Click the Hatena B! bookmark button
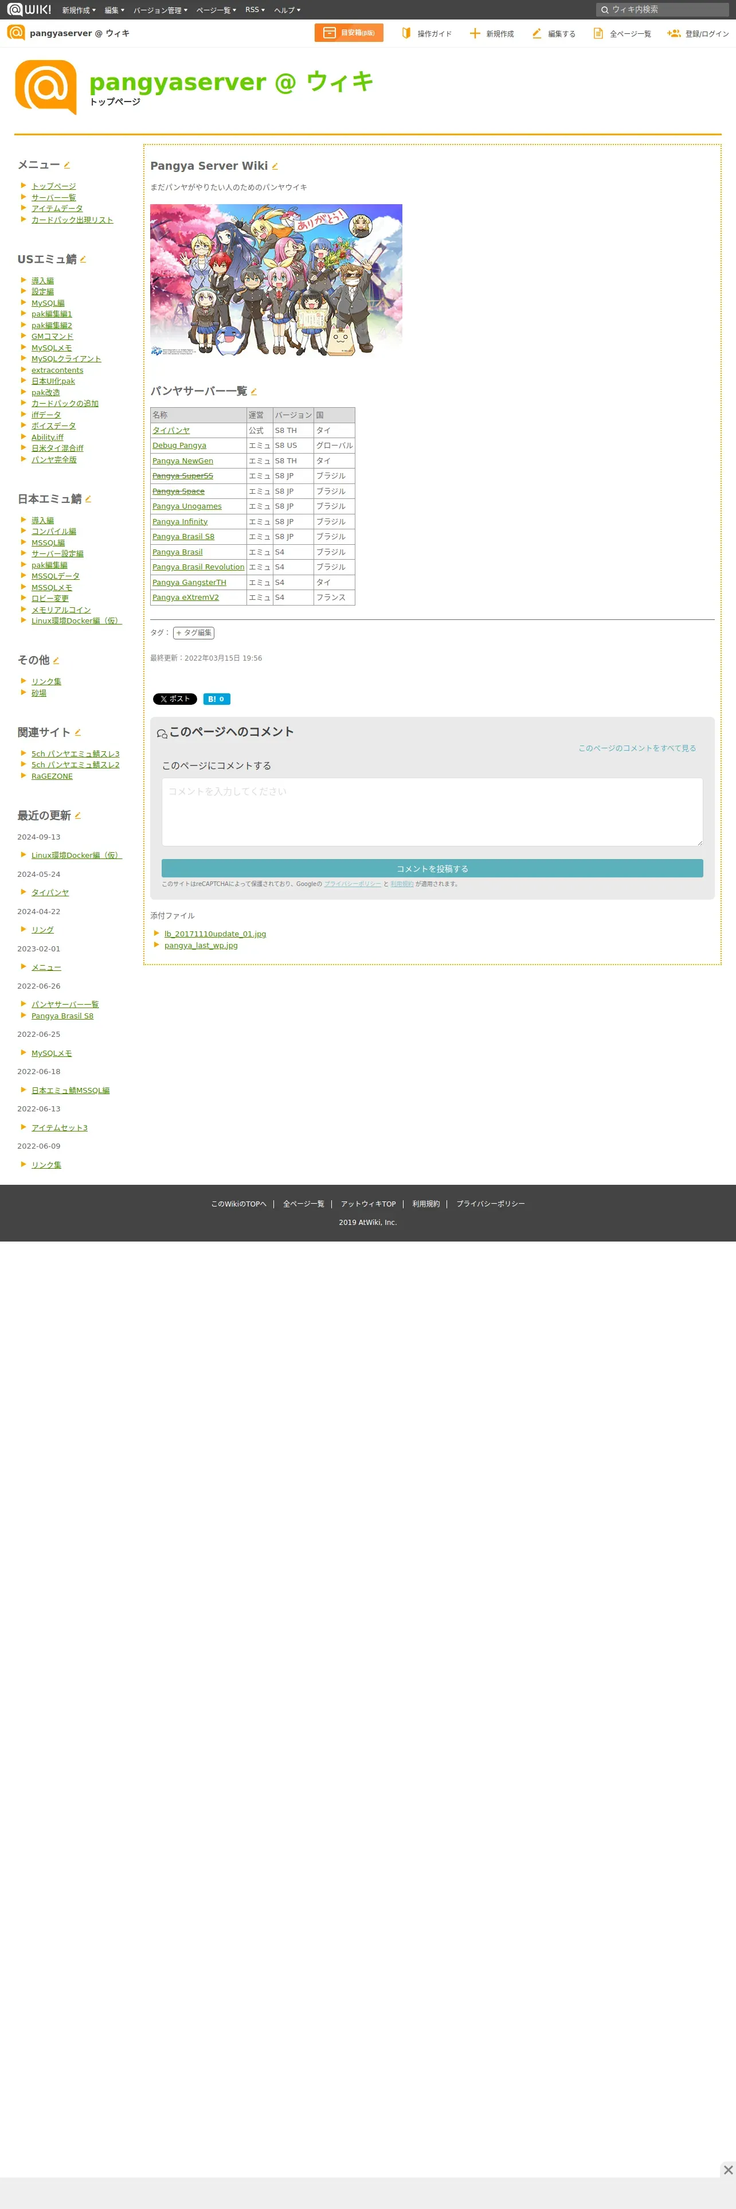The height and width of the screenshot is (2209, 736). (x=217, y=699)
